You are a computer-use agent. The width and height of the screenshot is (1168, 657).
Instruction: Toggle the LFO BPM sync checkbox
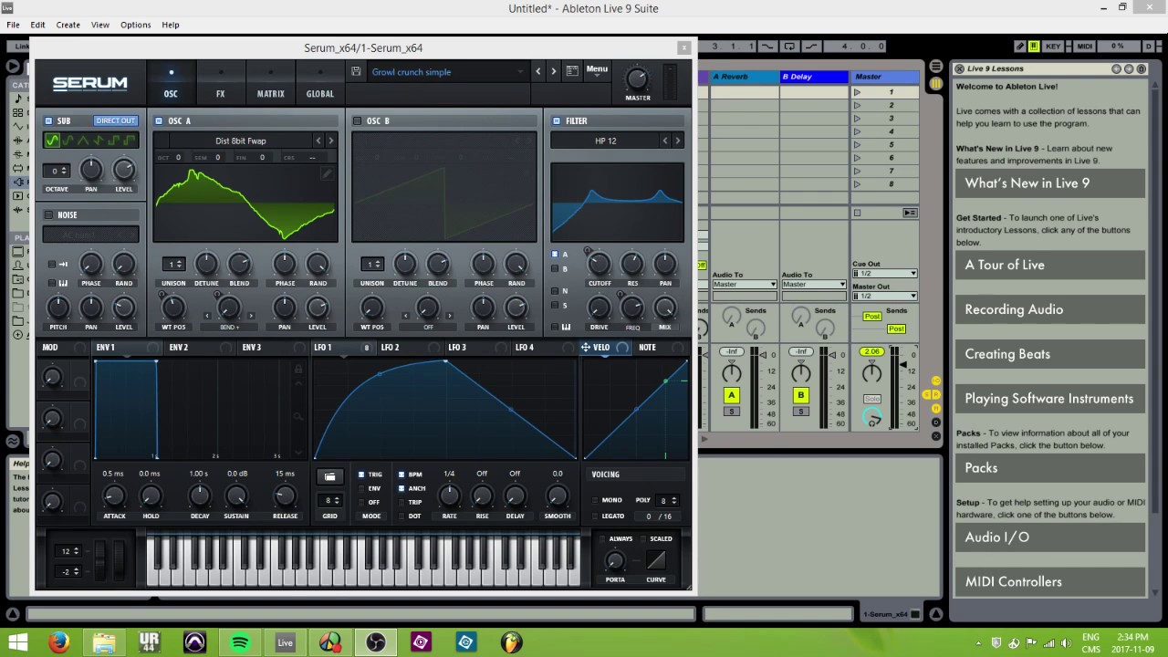(x=401, y=474)
